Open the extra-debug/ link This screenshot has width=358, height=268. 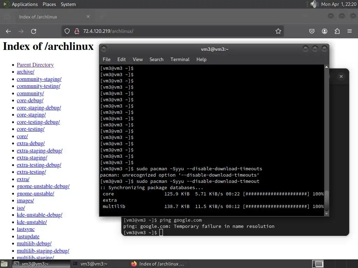click(x=31, y=143)
